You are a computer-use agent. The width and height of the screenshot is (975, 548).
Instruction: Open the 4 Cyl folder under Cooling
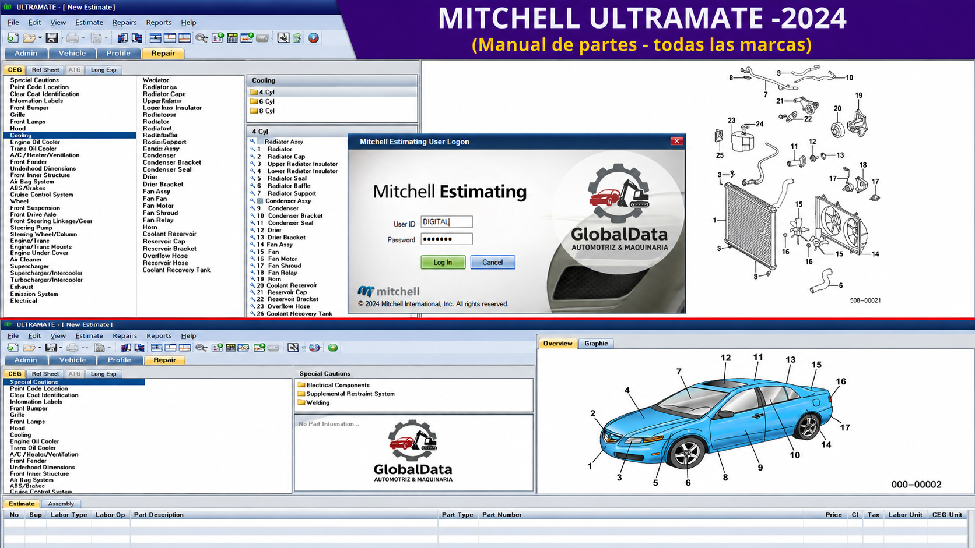262,92
